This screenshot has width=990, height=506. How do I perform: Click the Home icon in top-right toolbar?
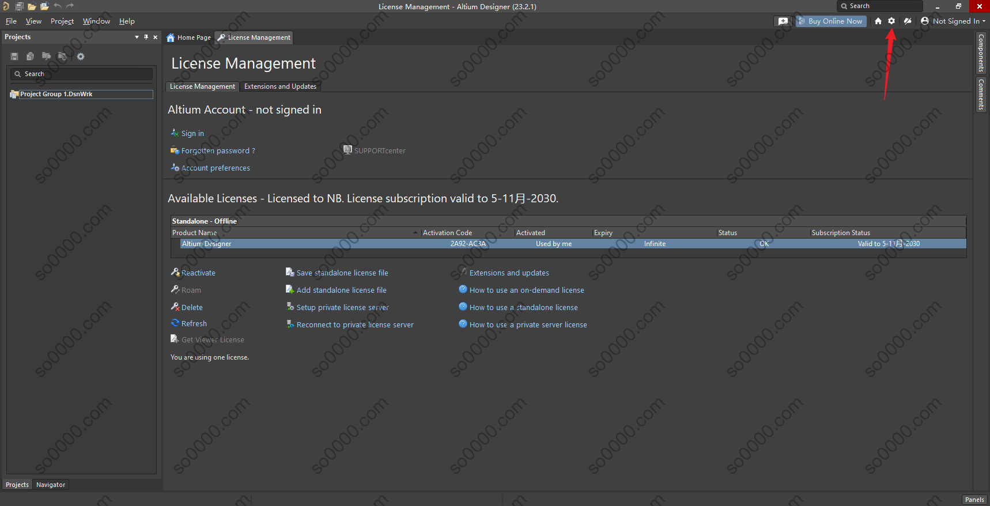click(878, 21)
